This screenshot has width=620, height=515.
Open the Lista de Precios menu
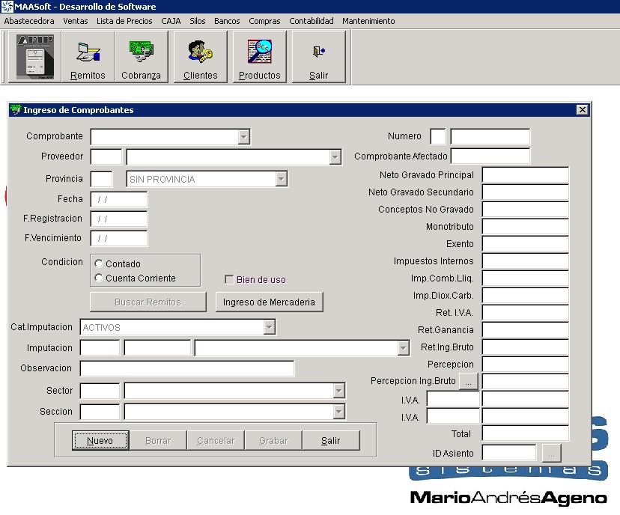pyautogui.click(x=124, y=21)
